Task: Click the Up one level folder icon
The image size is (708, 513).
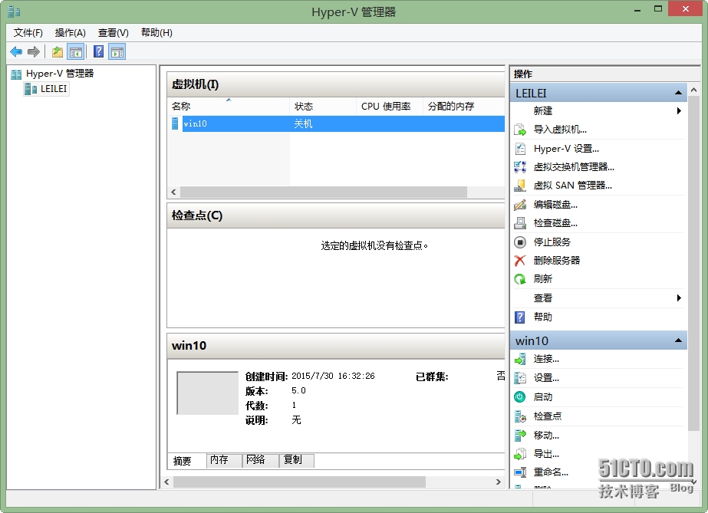Action: pyautogui.click(x=58, y=52)
